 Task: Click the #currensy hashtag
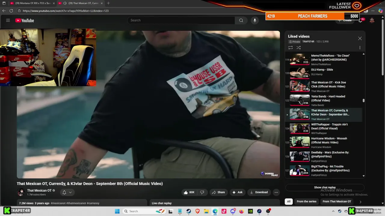pyautogui.click(x=93, y=203)
